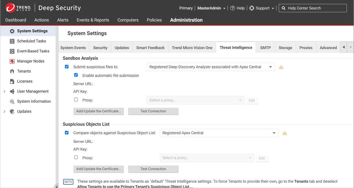354x188 pixels.
Task: Enable the Sandbox Analysis Proxy checkbox
Action: 76,100
